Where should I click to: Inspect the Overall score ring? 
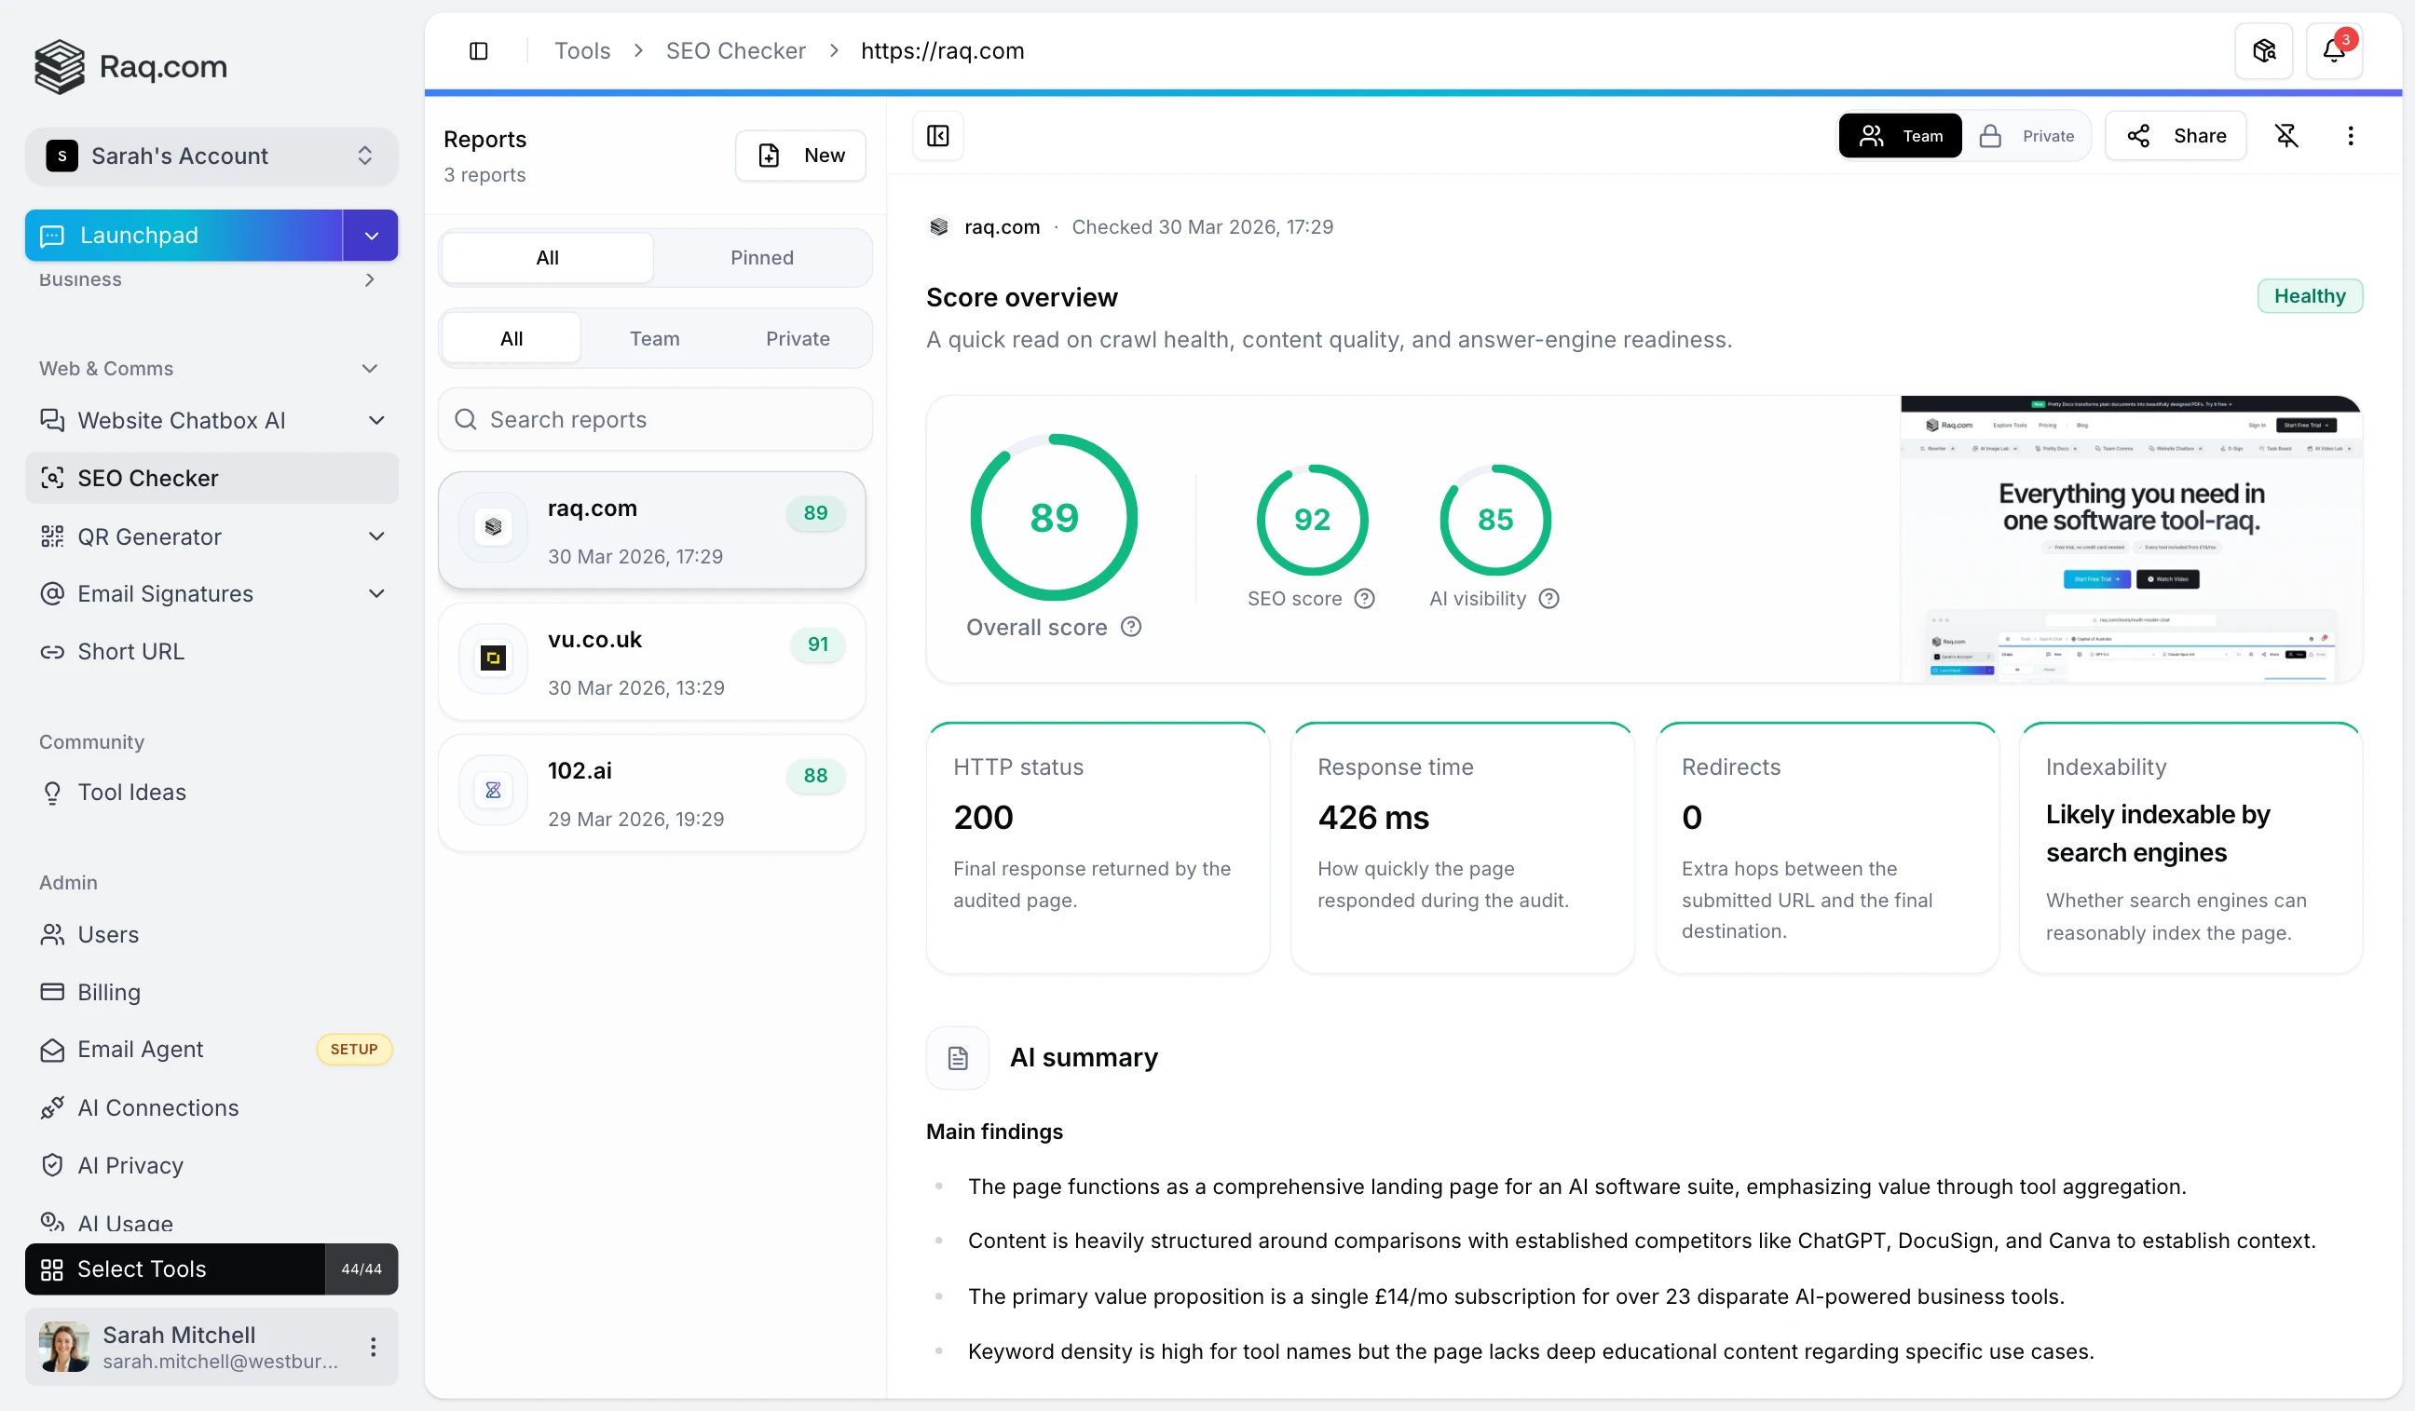tap(1053, 517)
